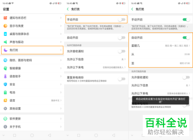
Task: Tap down-chevron in middle screen navbar
Action: click(68, 135)
